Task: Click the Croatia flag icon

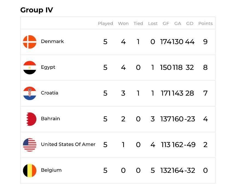Action: [x=30, y=93]
